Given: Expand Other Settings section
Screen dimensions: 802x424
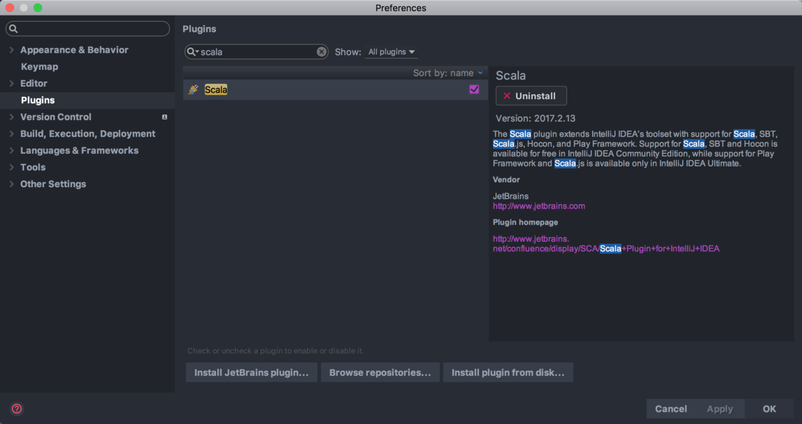Looking at the screenshot, I should coord(12,184).
